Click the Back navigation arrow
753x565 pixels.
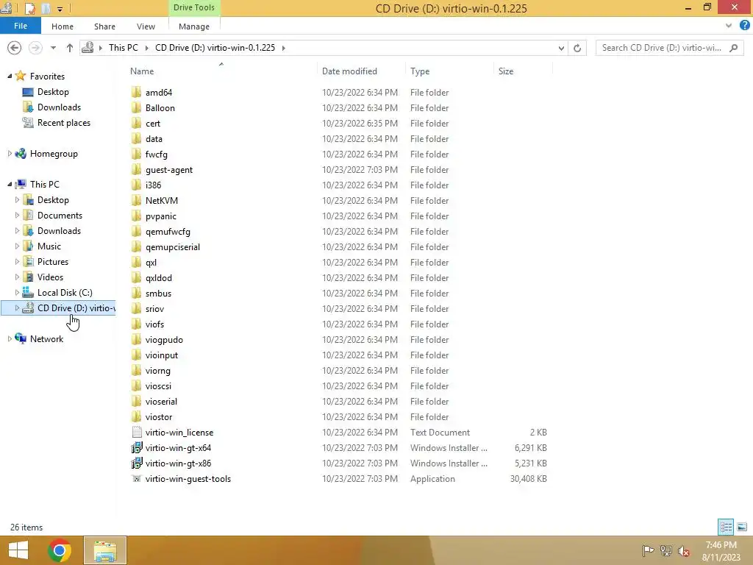(x=15, y=48)
